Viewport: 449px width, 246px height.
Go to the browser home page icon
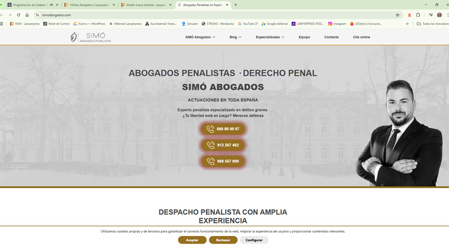tap(27, 15)
